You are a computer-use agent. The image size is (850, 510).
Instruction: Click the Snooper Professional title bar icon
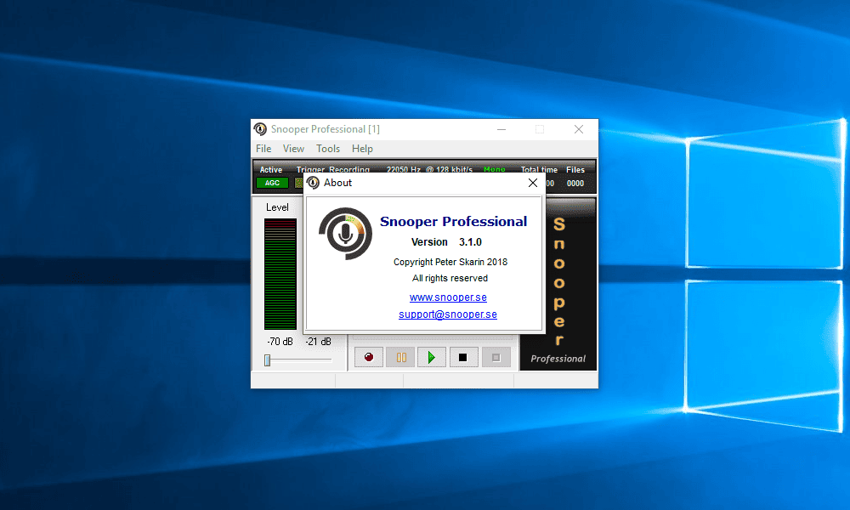[260, 129]
